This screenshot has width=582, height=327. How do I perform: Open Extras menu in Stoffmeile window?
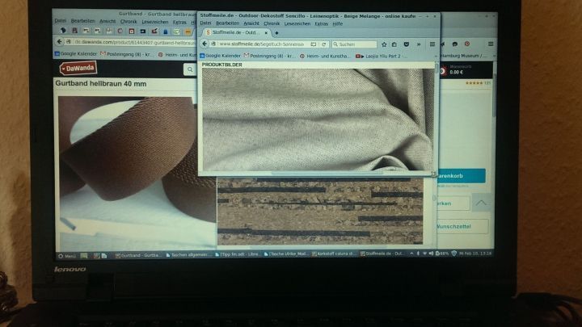(322, 23)
